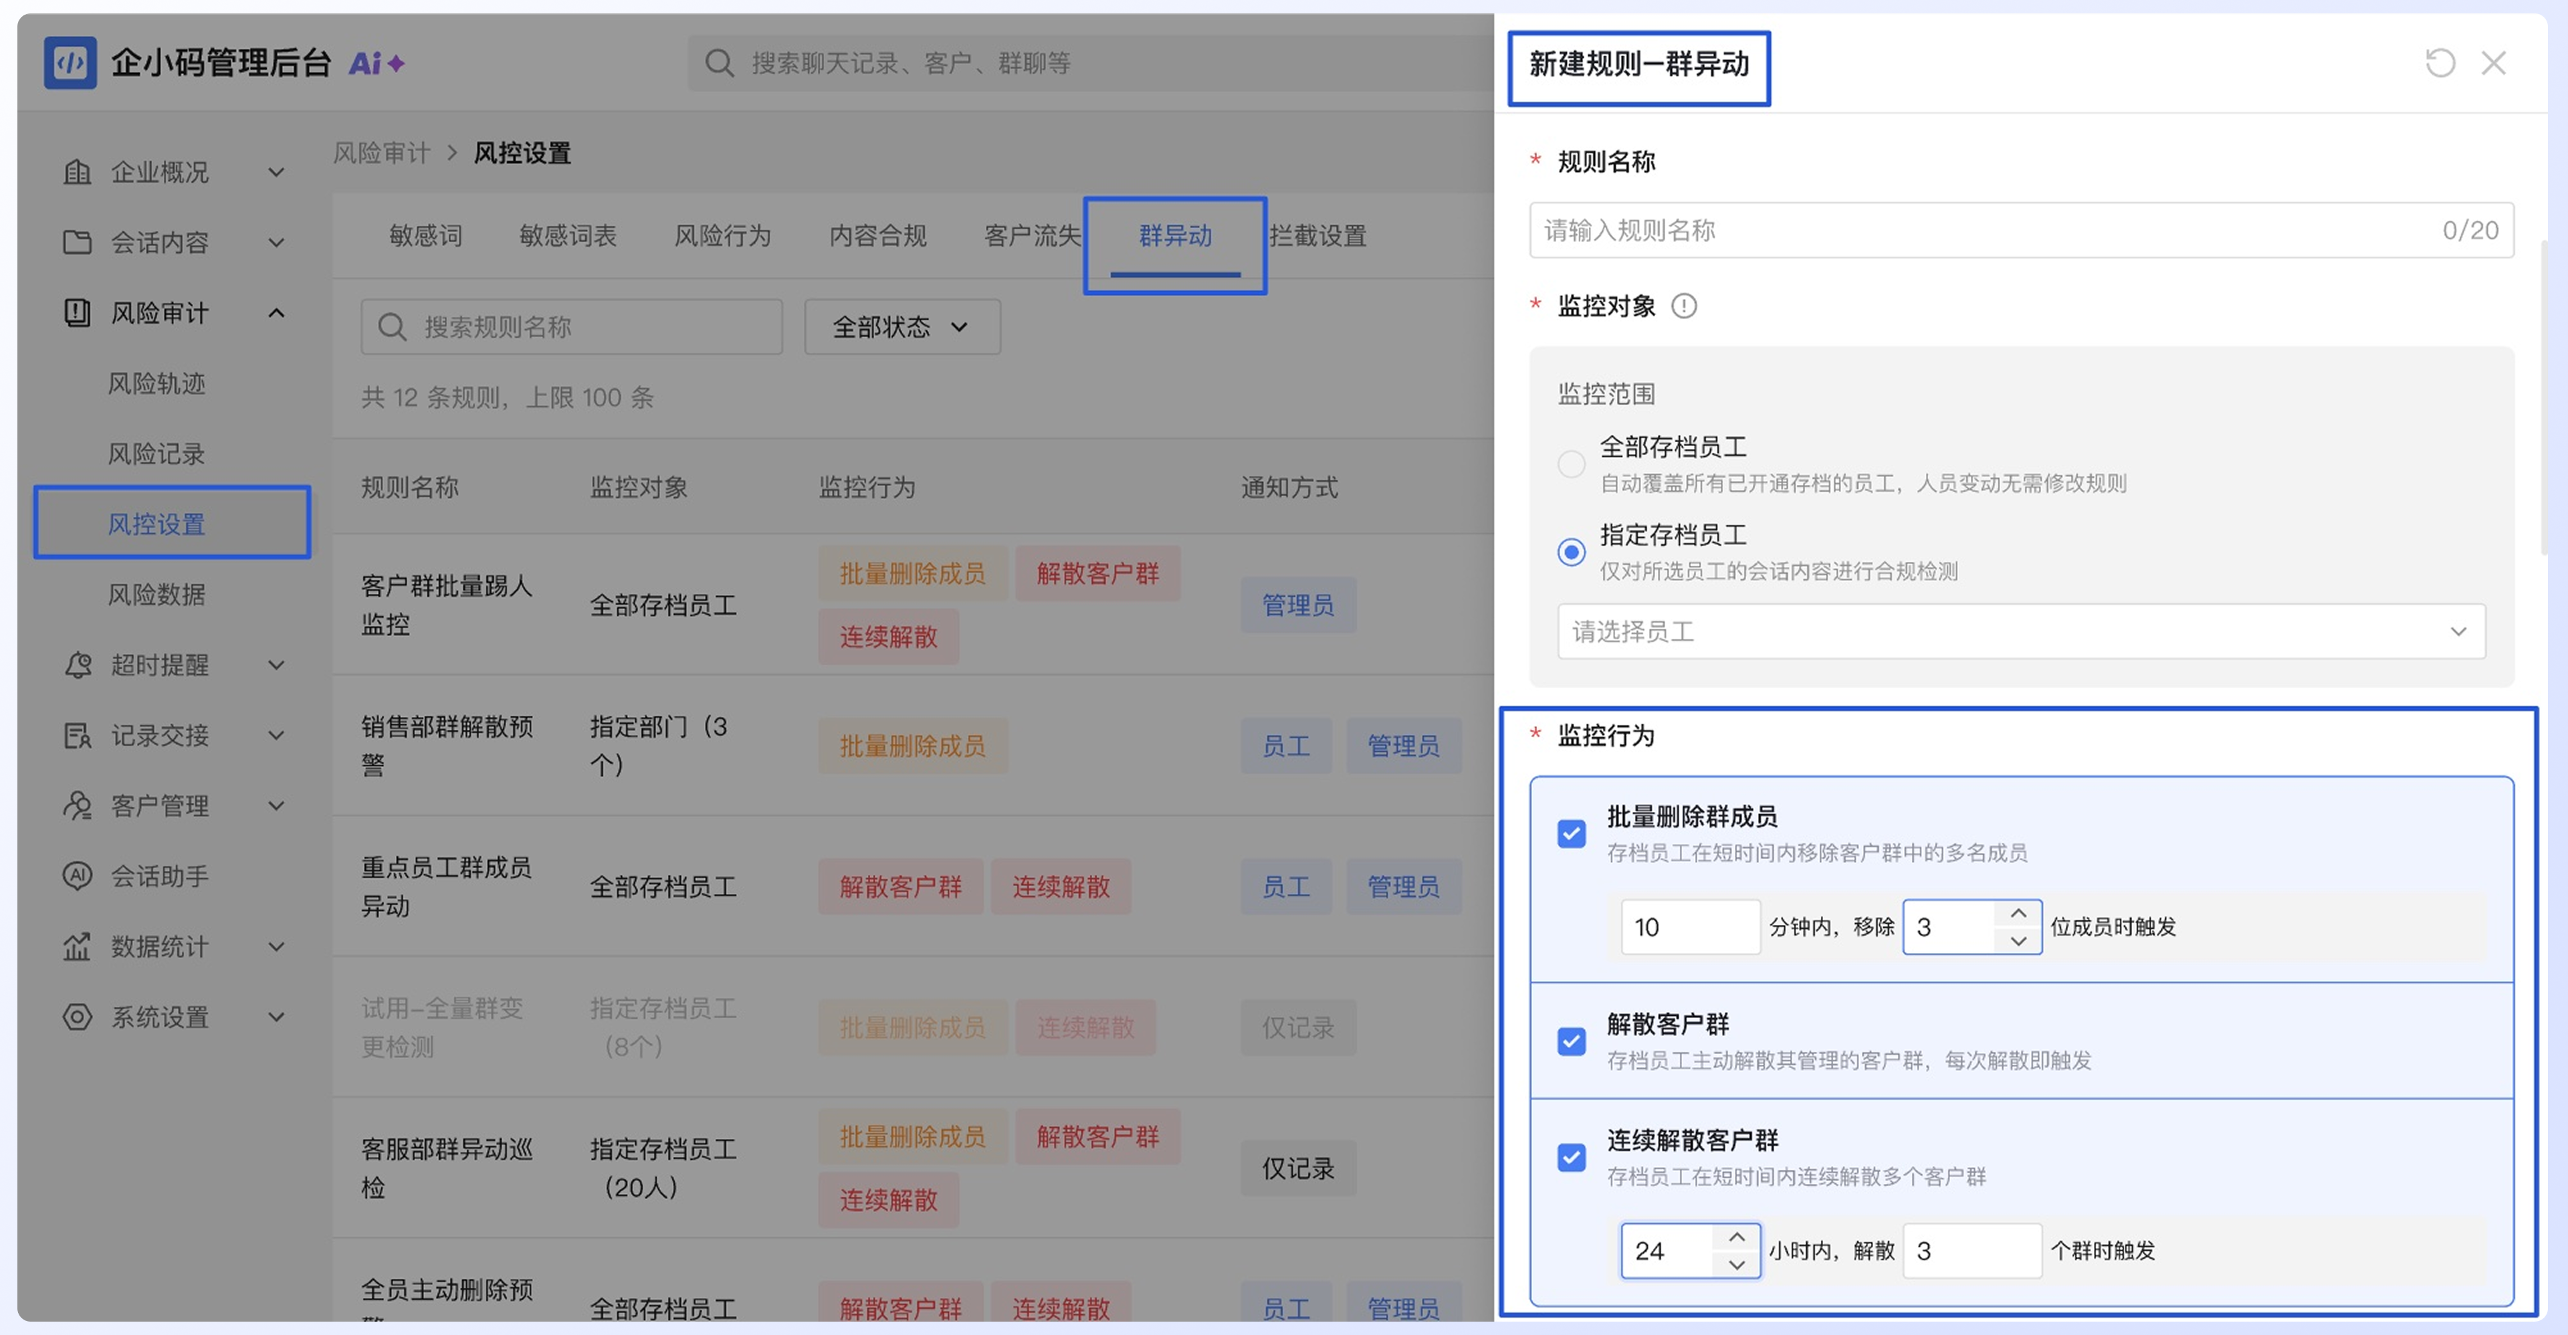Select the 全部存档员工 radio option

pos(1571,464)
